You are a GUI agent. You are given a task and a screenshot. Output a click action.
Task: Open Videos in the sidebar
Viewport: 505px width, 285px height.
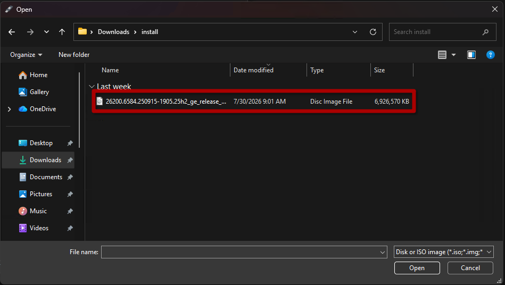tap(39, 228)
